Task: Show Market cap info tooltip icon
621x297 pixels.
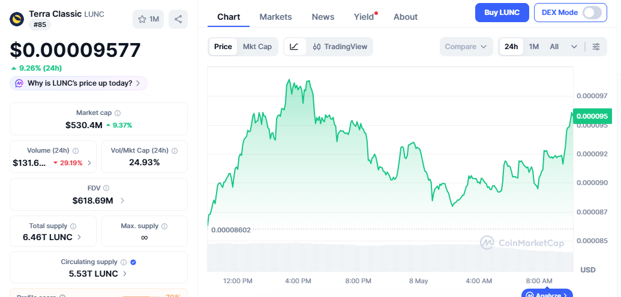Action: tap(118, 113)
